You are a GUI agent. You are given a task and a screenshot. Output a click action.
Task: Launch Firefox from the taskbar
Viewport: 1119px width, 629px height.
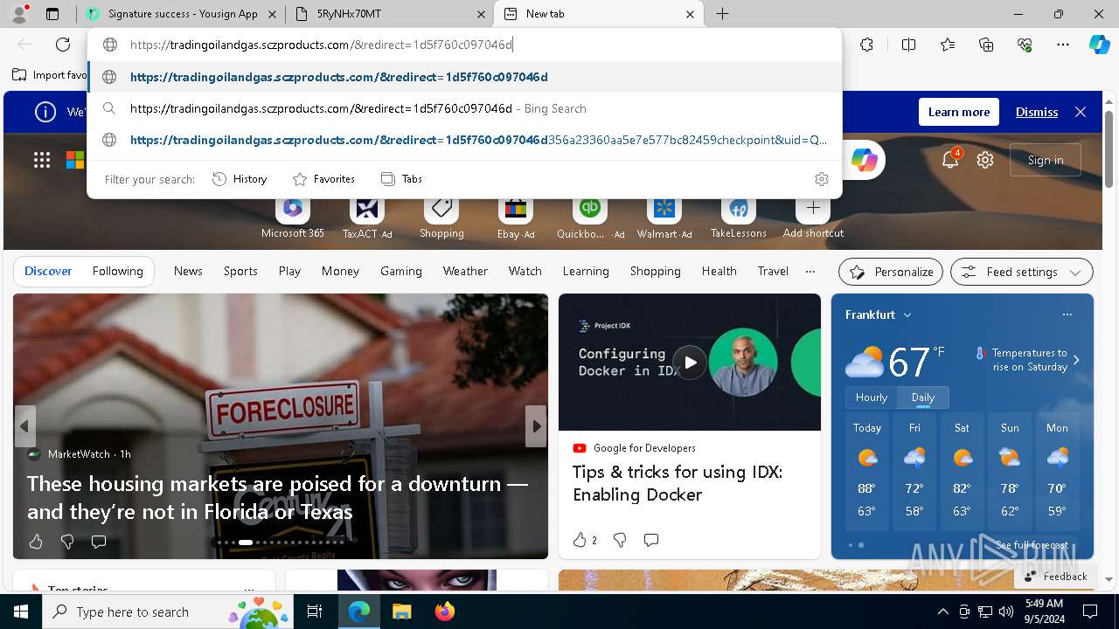(x=445, y=612)
